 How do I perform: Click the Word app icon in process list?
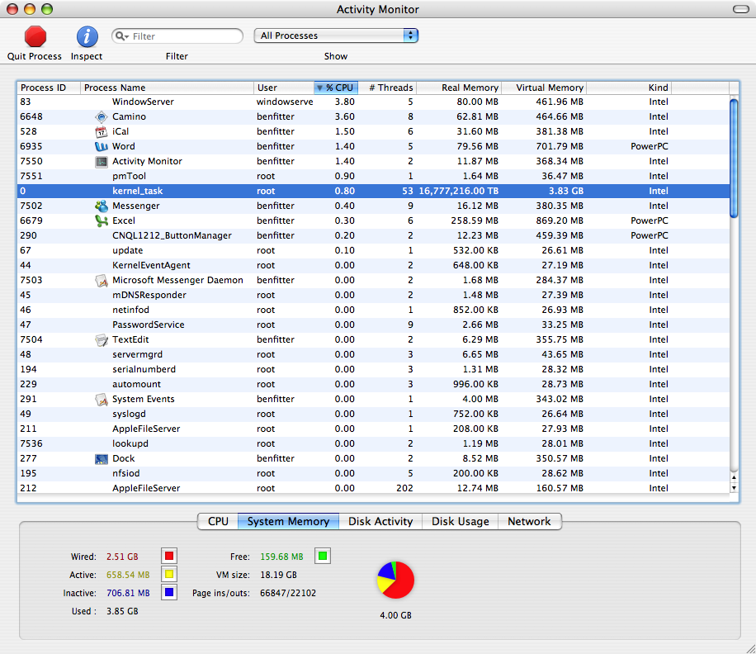point(102,146)
